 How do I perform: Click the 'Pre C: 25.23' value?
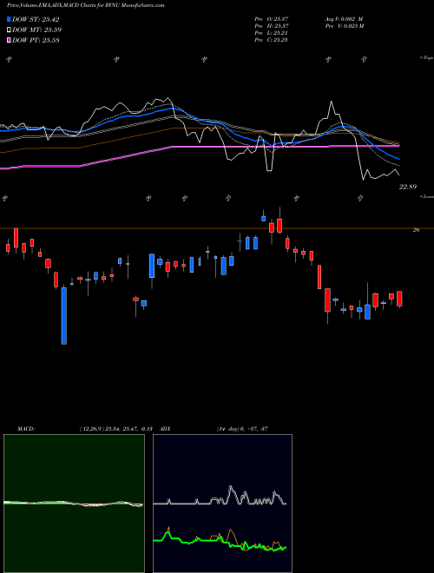[x=271, y=40]
